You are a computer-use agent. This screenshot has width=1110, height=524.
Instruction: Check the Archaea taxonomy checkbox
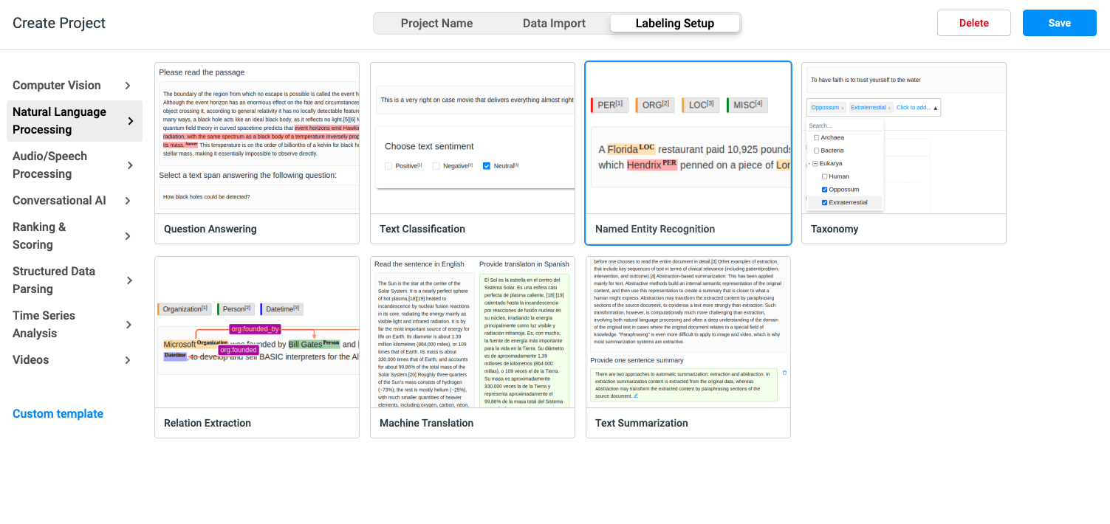(816, 138)
